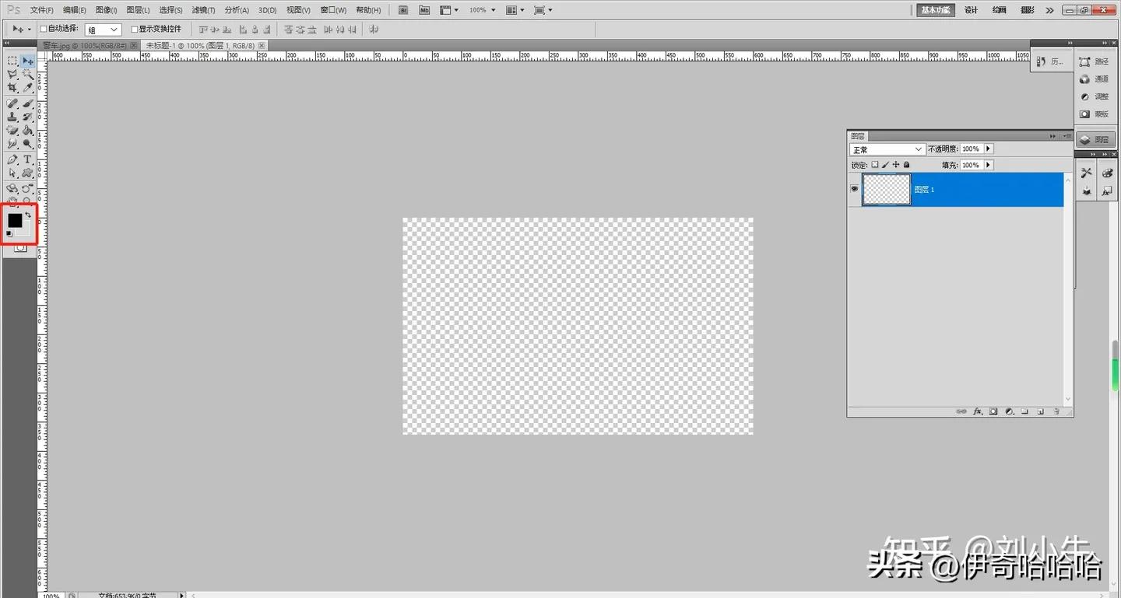Select the Magic Wand tool

tap(27, 74)
